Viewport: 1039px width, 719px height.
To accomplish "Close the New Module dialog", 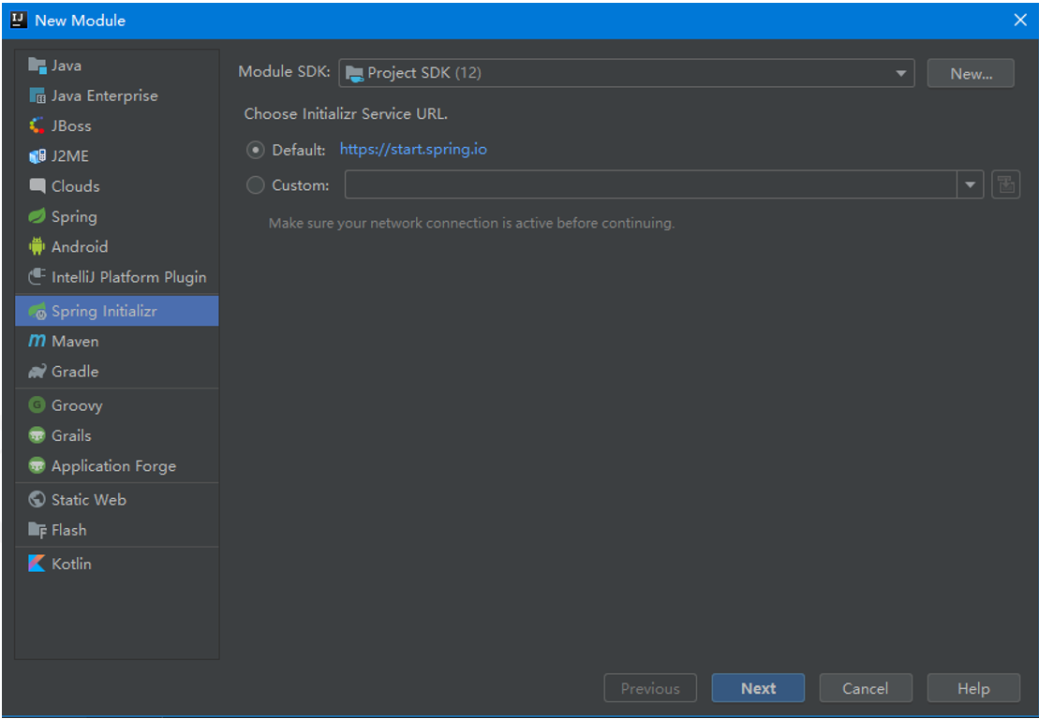I will (1020, 20).
